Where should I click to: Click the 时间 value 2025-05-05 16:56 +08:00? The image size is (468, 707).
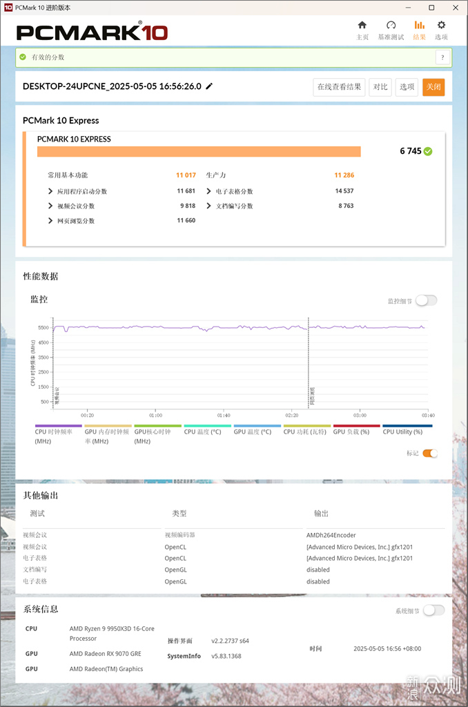(x=387, y=649)
